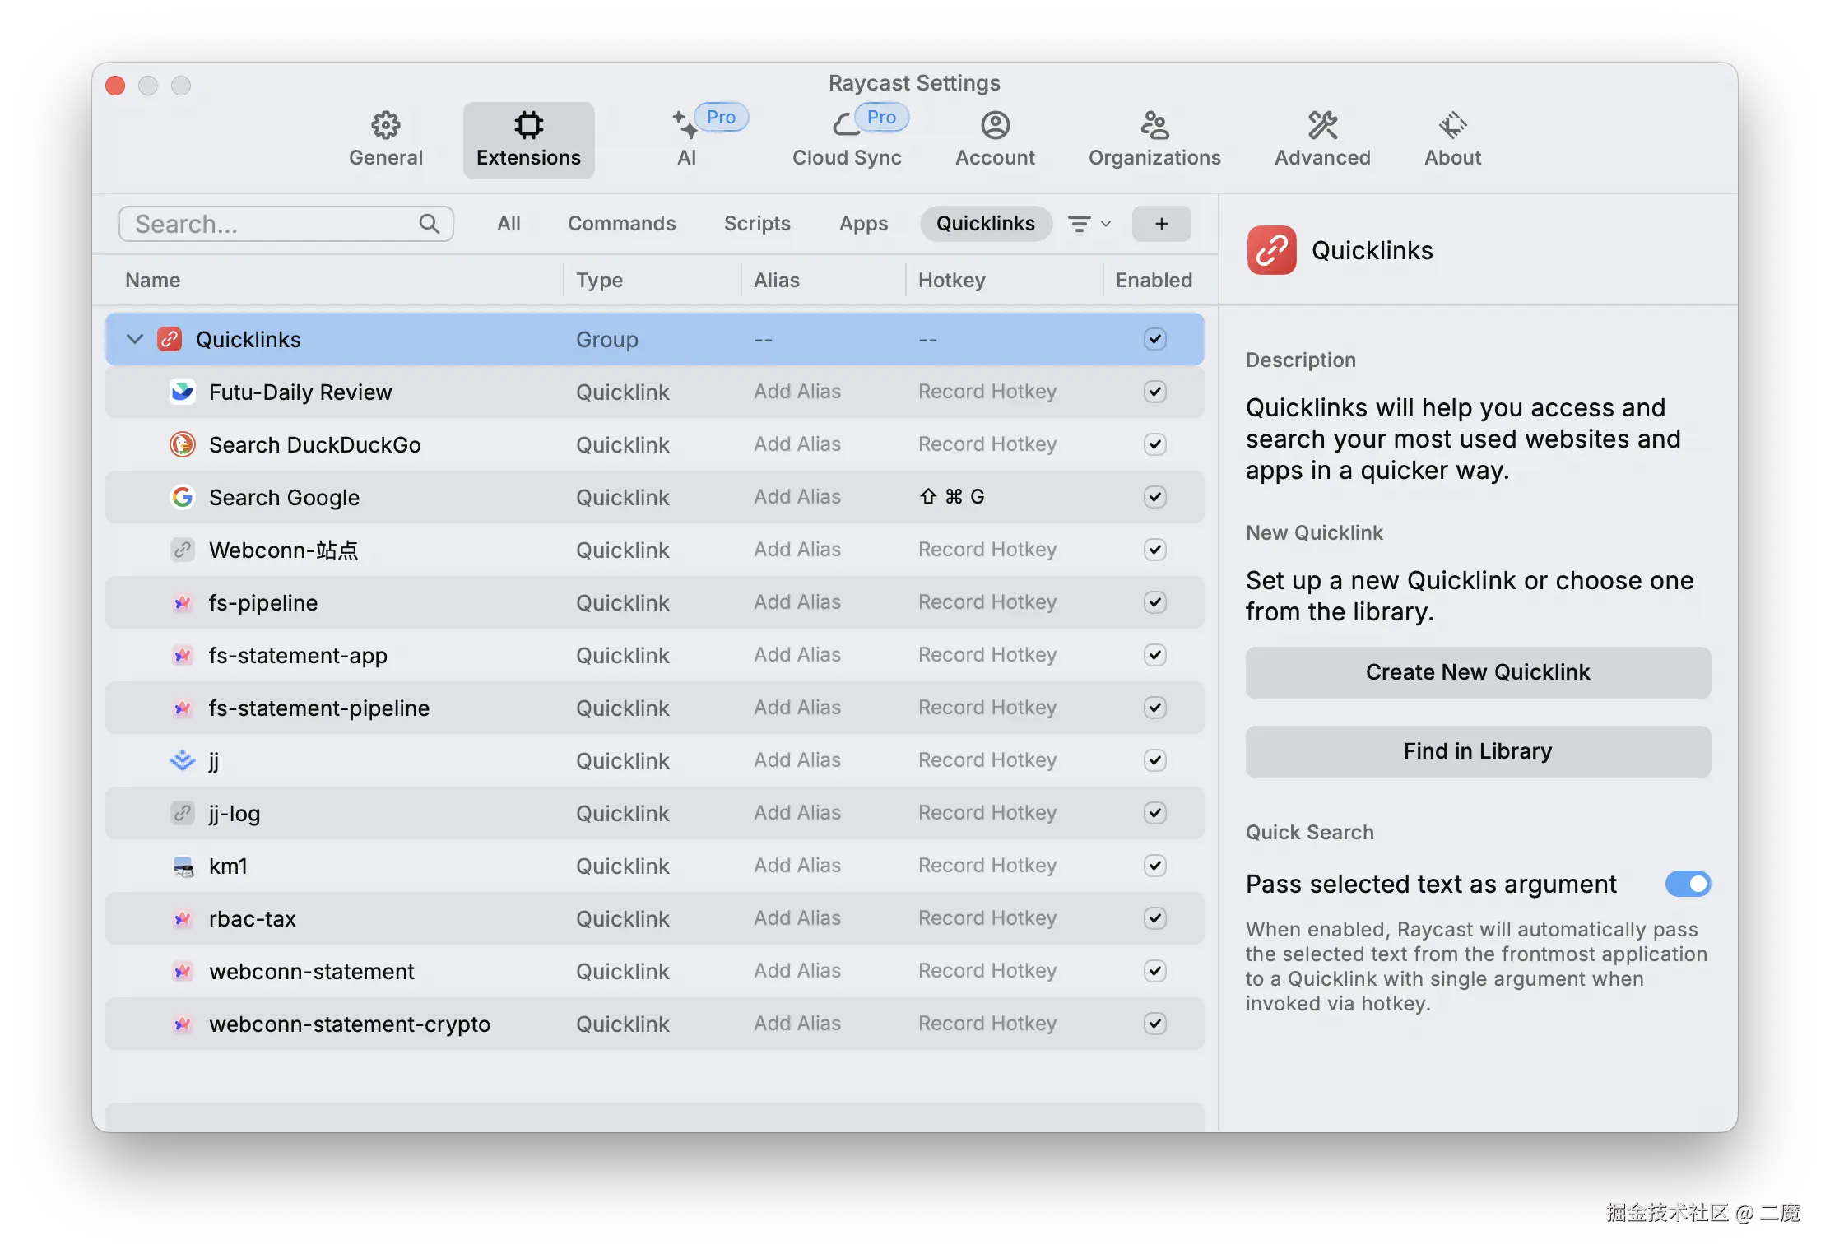Image resolution: width=1830 pixels, height=1254 pixels.
Task: Record Hotkey for fs-statement-pipeline
Action: pos(987,708)
